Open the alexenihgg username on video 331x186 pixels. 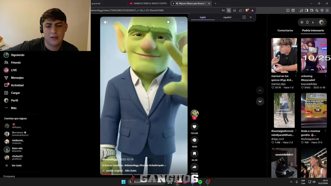click(x=110, y=159)
